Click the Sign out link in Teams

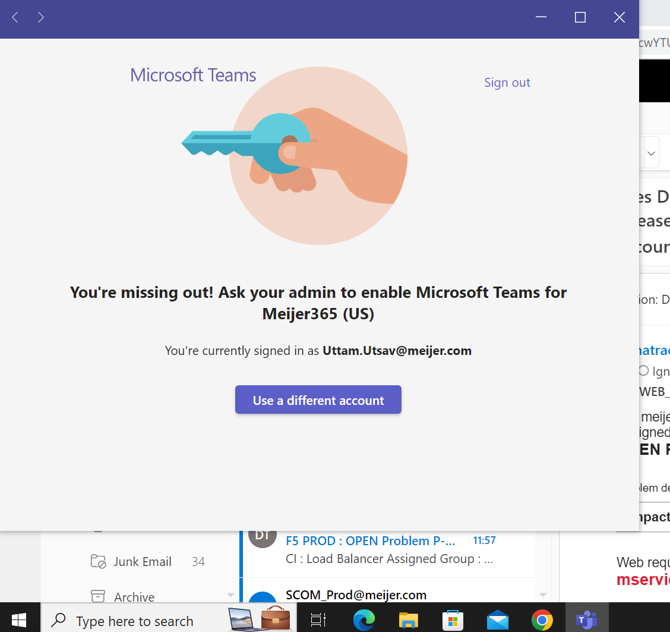coord(507,83)
